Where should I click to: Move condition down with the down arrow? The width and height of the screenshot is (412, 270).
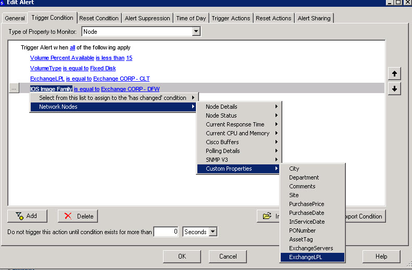tap(394, 89)
